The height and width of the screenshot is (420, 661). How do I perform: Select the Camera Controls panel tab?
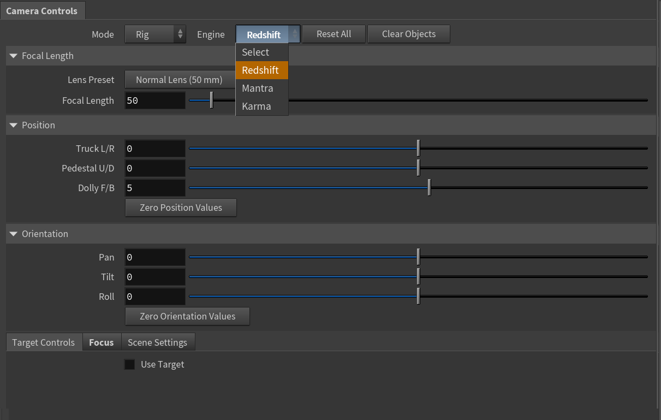42,11
